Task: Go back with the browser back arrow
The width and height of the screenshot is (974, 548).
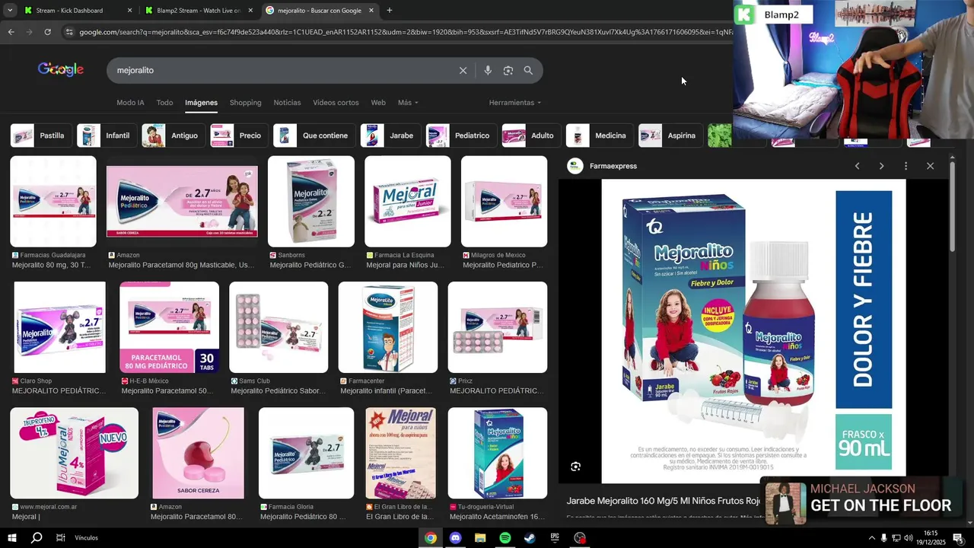Action: [x=11, y=32]
